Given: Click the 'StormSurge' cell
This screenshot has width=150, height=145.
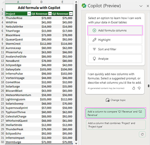Looking at the screenshot, I should [18, 142].
